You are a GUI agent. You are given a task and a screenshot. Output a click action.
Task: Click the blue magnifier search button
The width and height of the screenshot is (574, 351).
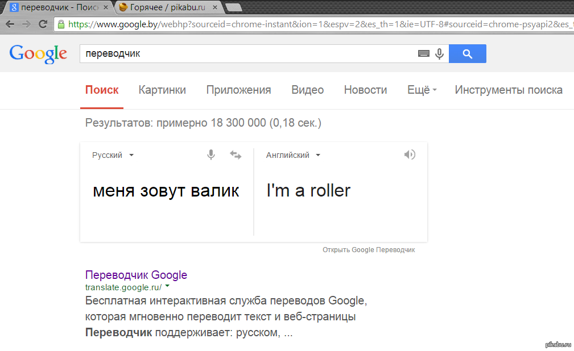click(468, 54)
